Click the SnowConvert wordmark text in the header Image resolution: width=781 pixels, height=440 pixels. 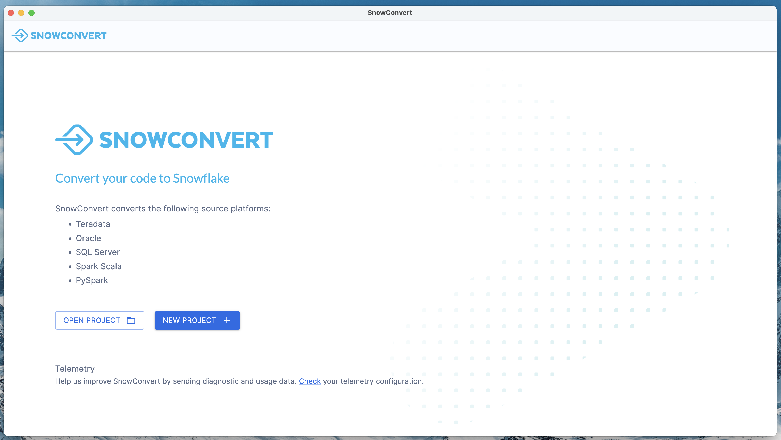pyautogui.click(x=69, y=36)
